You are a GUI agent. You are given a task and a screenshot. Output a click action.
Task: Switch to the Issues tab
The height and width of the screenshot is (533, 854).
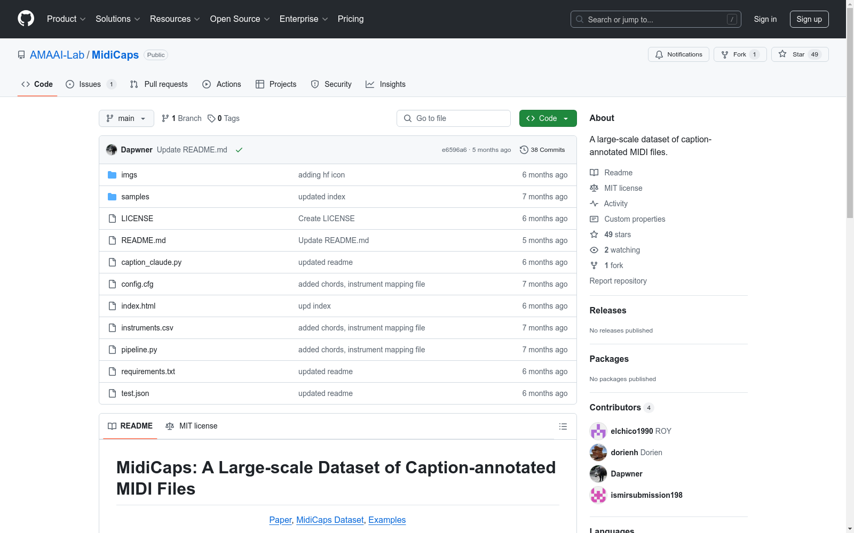tap(91, 84)
